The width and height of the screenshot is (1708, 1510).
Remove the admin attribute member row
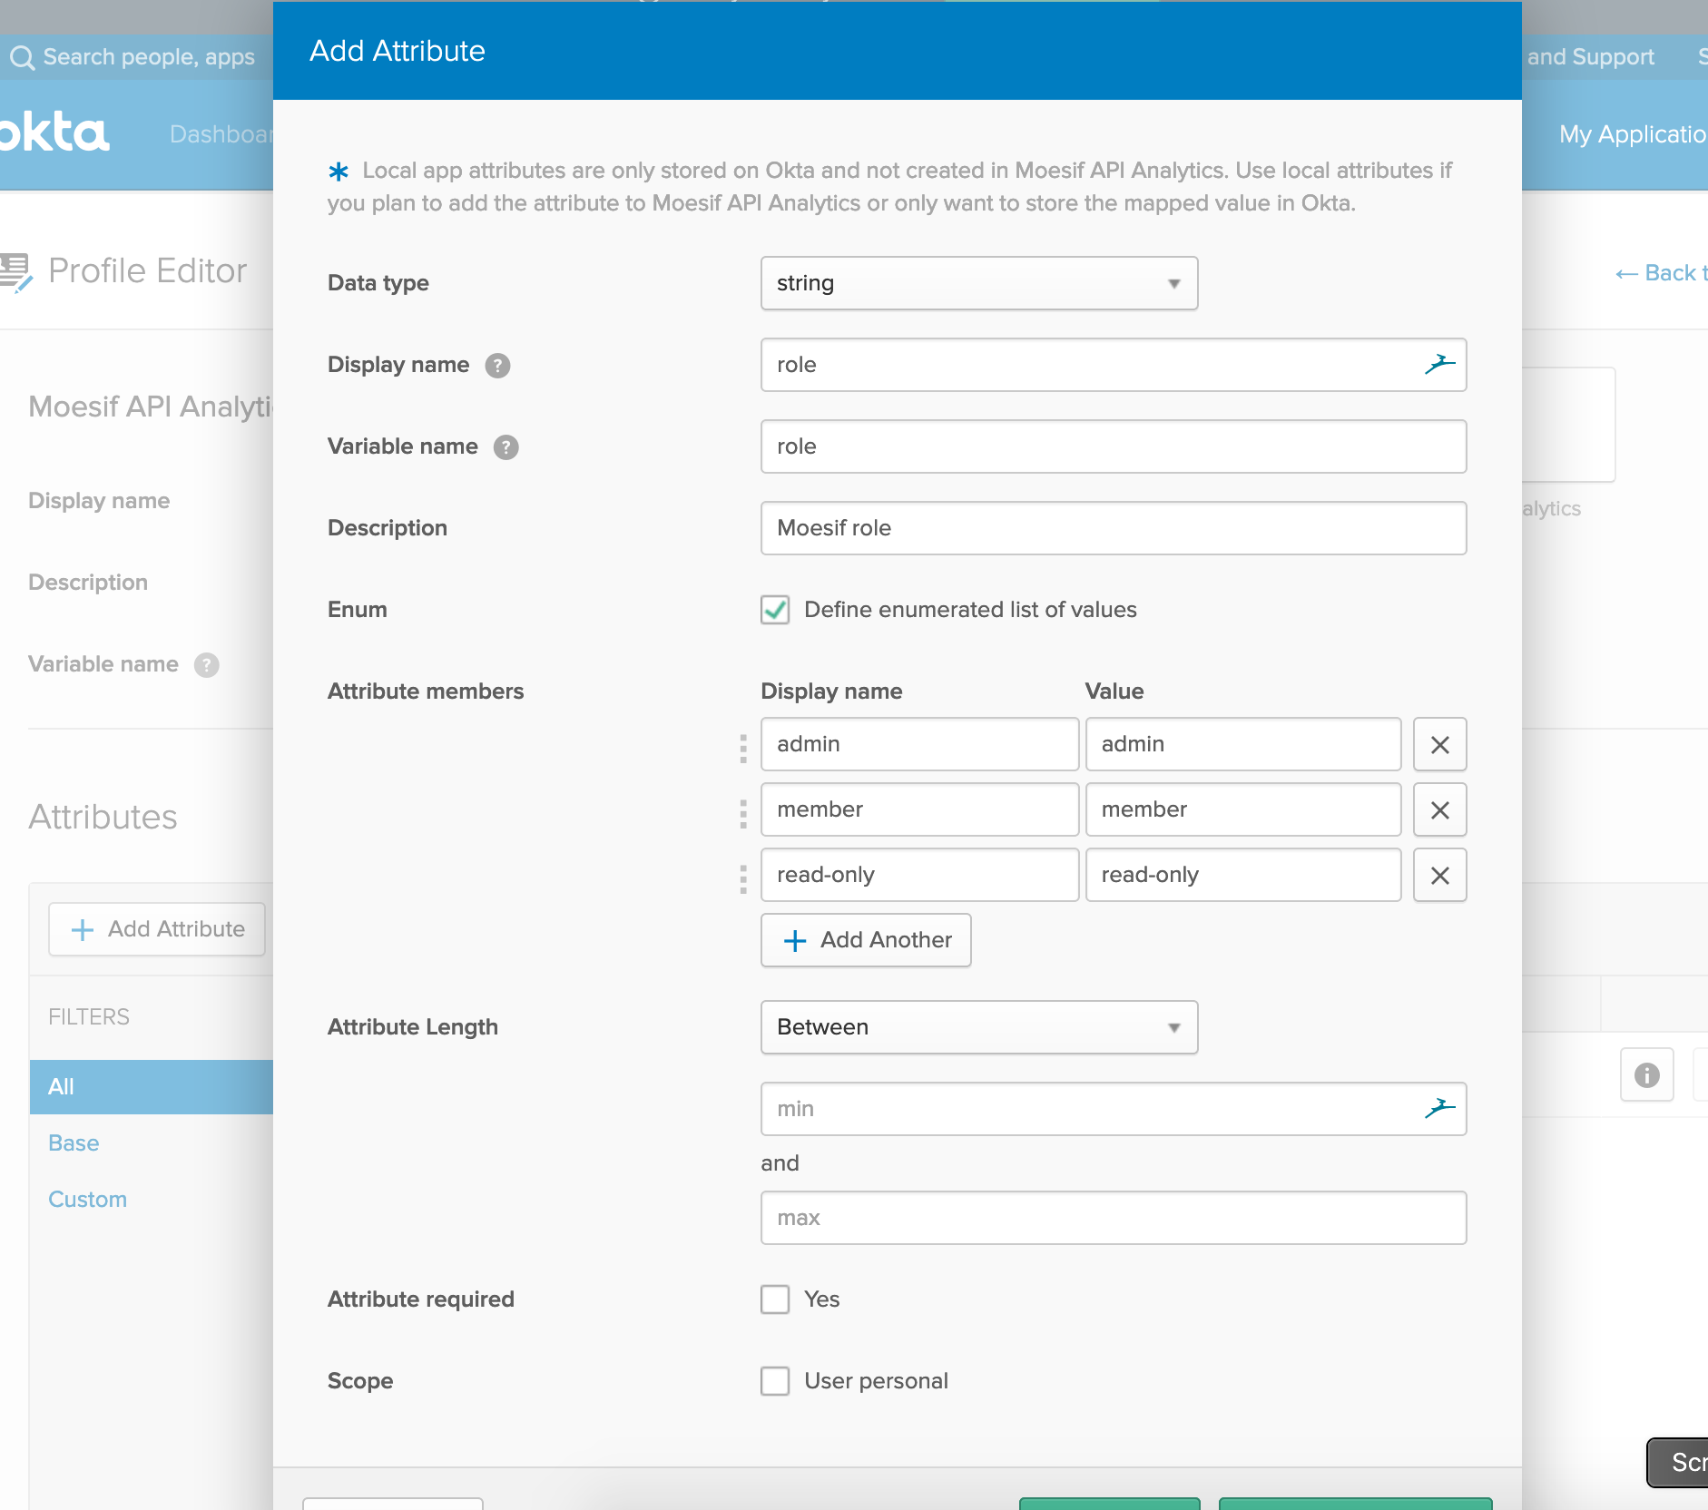tap(1439, 744)
